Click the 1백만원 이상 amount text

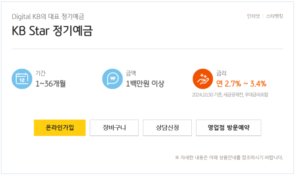pyautogui.click(x=145, y=84)
